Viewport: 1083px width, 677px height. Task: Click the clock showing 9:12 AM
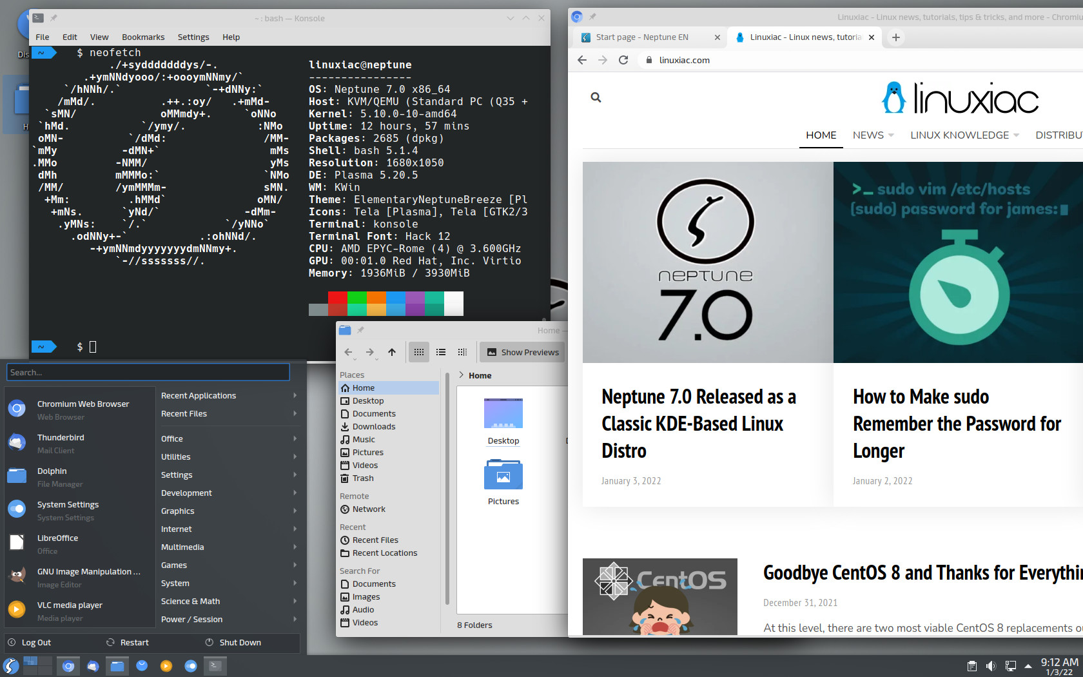[x=1059, y=666]
